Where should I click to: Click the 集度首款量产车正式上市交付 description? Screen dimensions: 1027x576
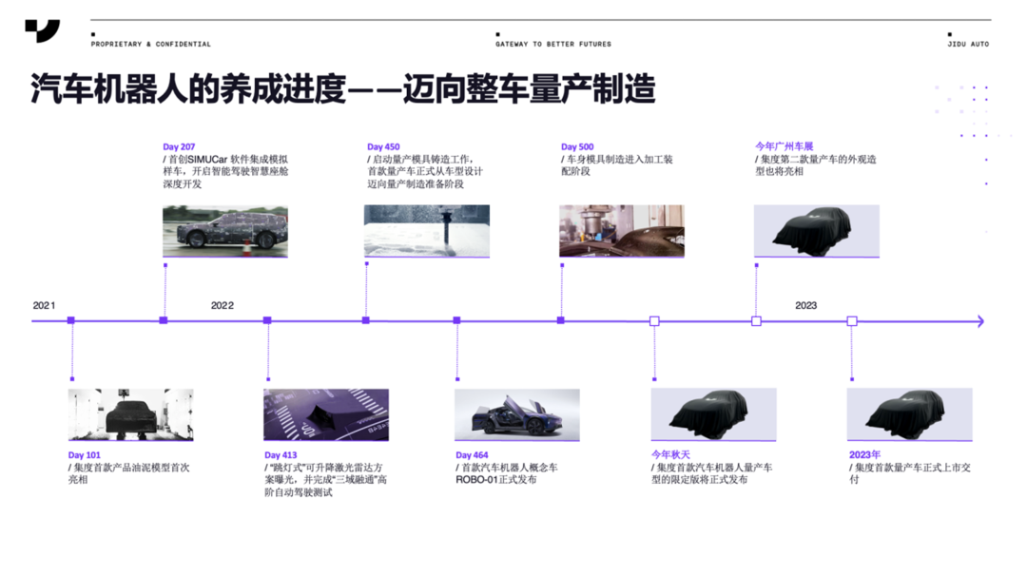(x=910, y=473)
